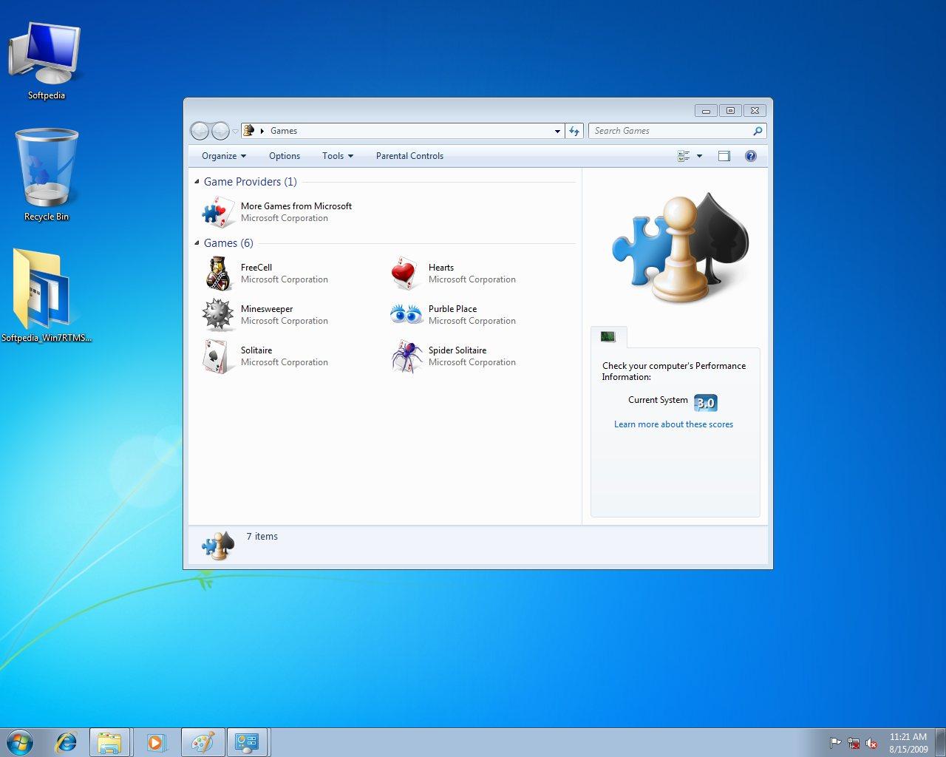Open Windows Media Player from taskbar
Image resolution: width=946 pixels, height=757 pixels.
coord(156,742)
